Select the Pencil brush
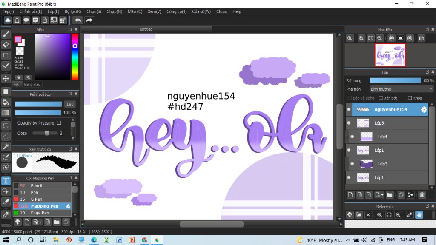The width and height of the screenshot is (436, 245). point(42,185)
